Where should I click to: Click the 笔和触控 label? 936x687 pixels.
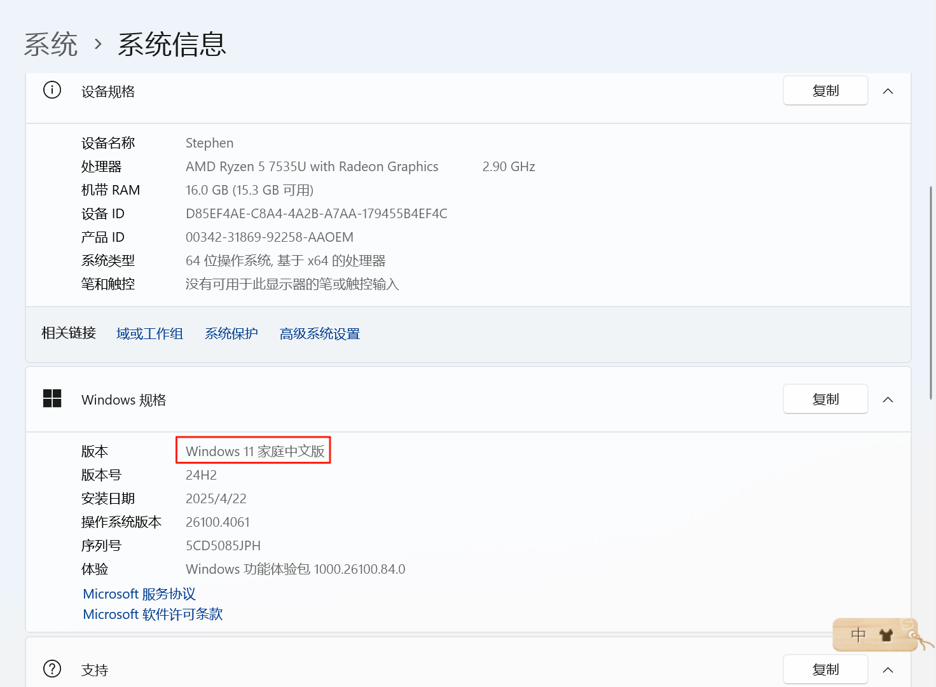pos(108,284)
